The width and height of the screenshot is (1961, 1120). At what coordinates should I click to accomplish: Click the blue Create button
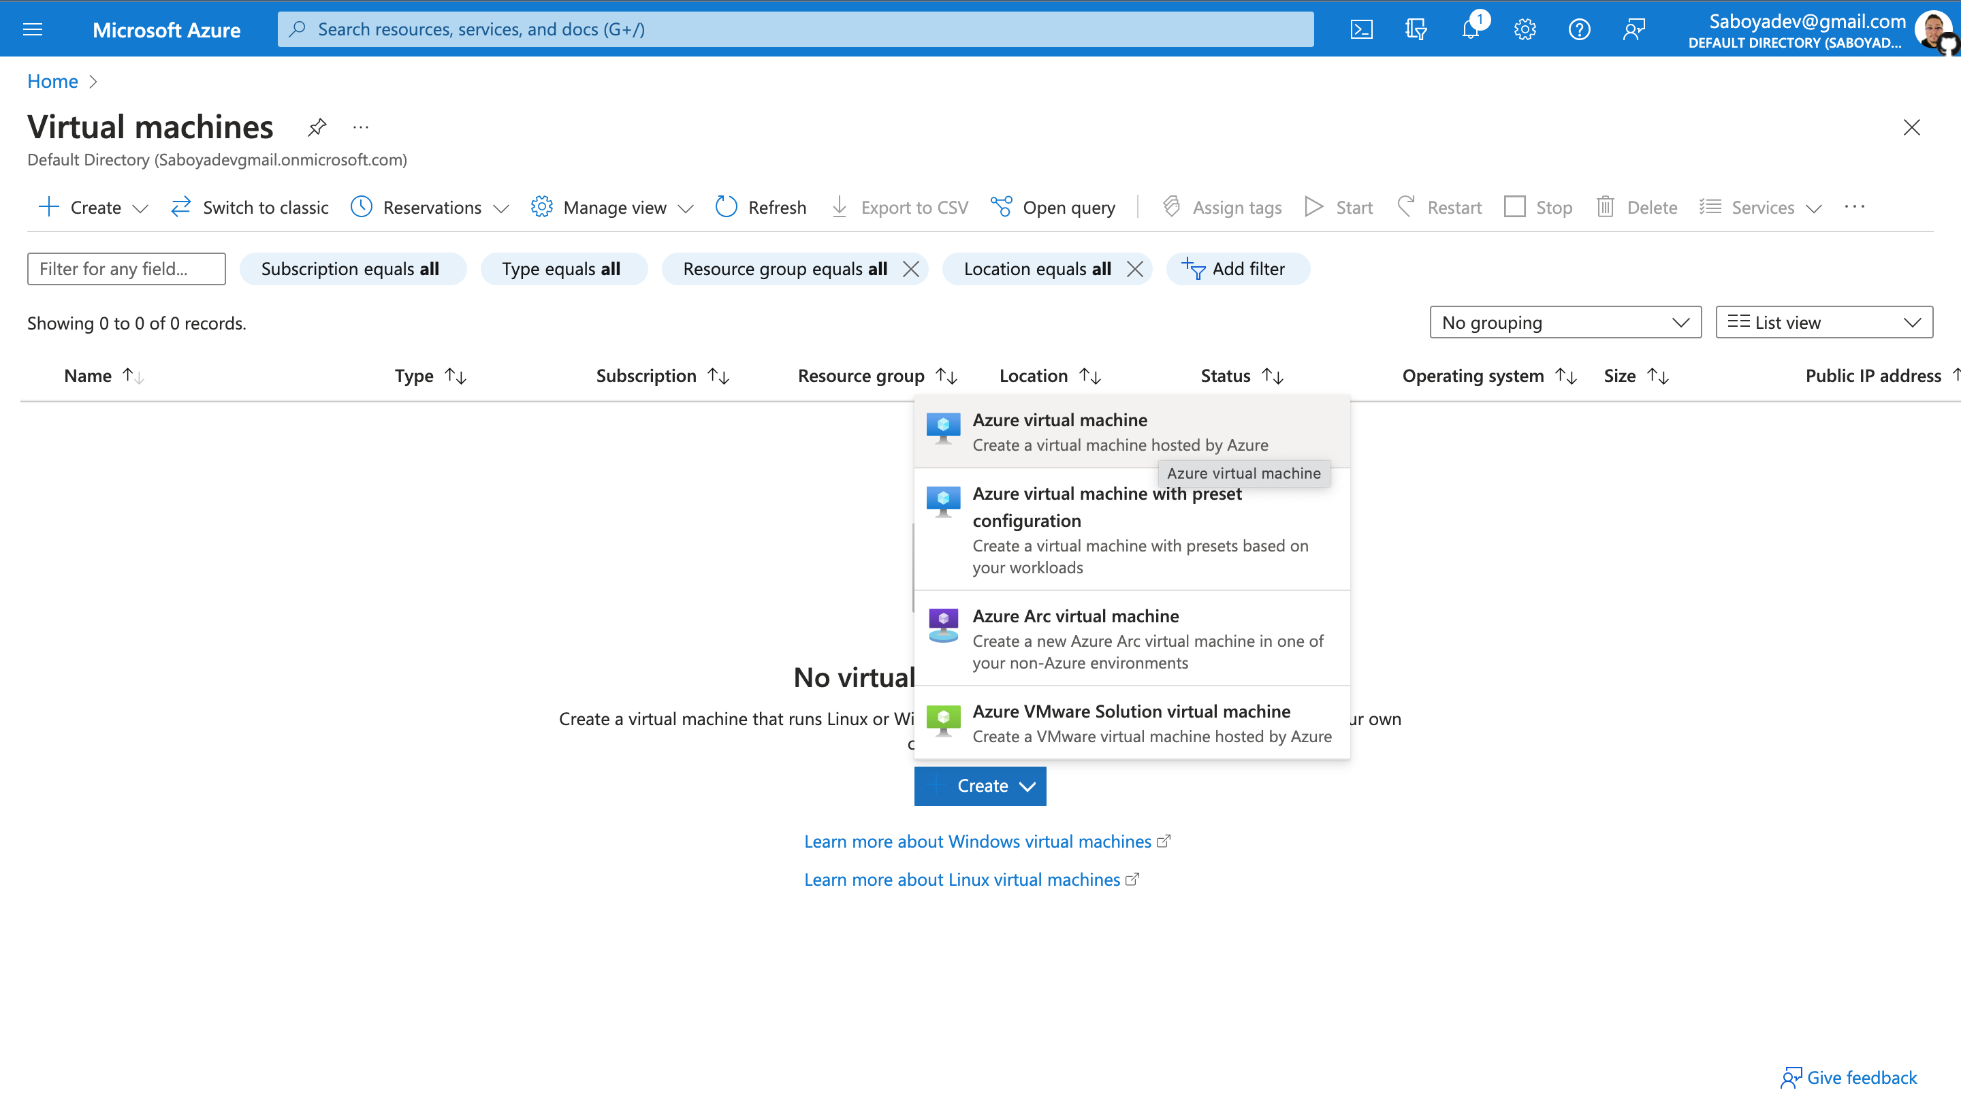979,786
